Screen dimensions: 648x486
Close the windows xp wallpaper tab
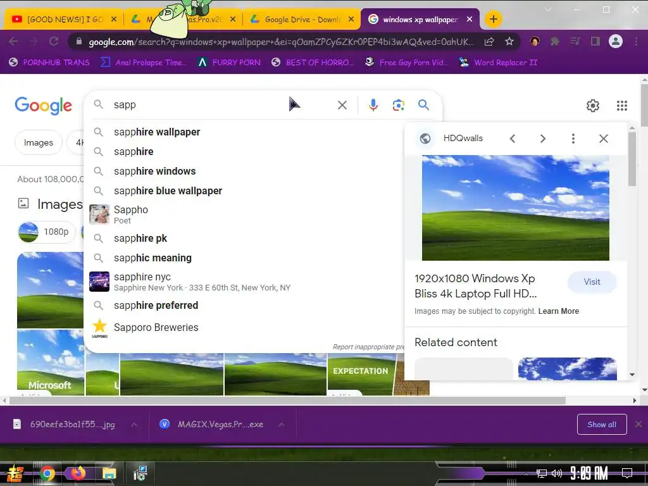(470, 20)
